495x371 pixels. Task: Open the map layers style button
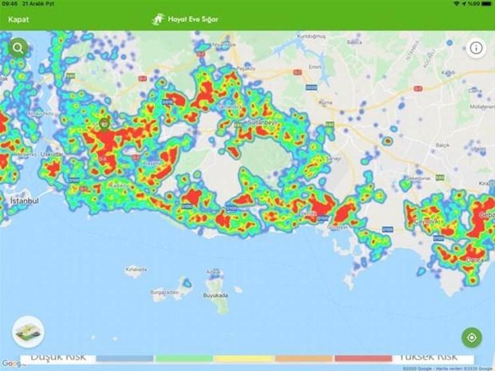click(x=29, y=332)
